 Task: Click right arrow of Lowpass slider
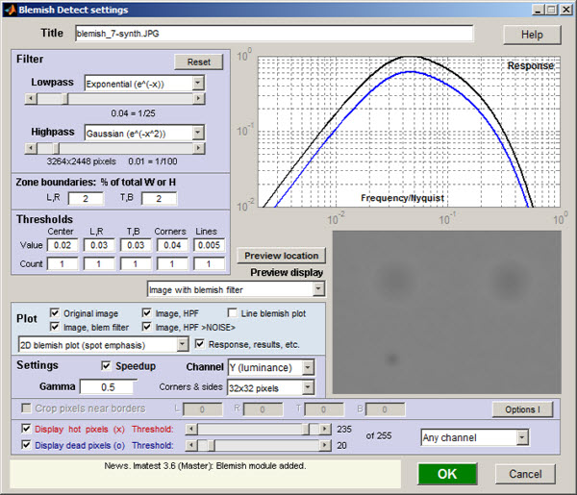[x=198, y=99]
